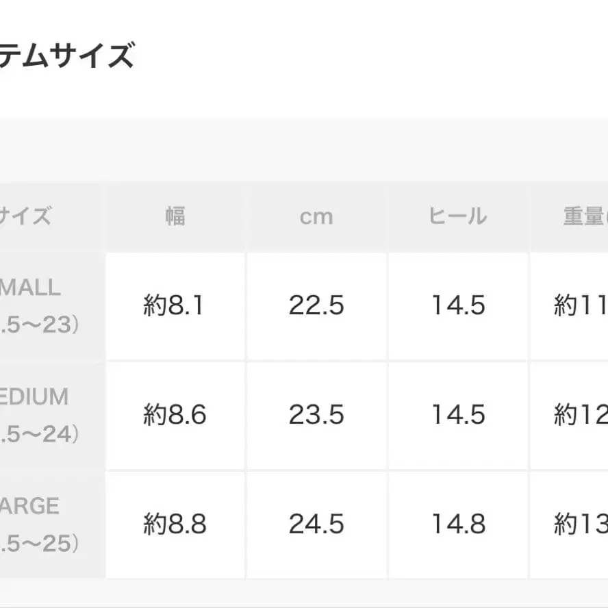
Task: Select the 24.5 cm cell
Action: tap(316, 524)
